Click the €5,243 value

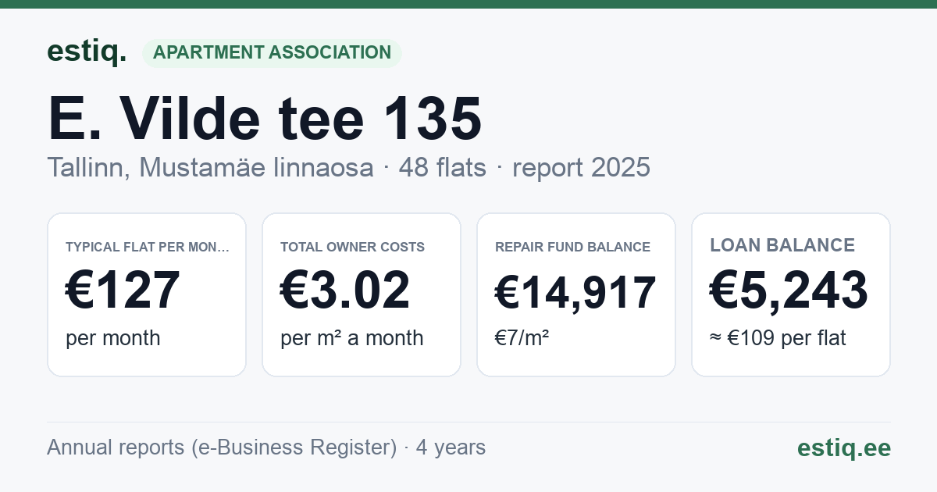[x=789, y=291]
